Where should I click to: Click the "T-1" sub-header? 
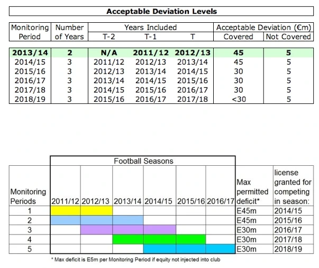pos(151,37)
